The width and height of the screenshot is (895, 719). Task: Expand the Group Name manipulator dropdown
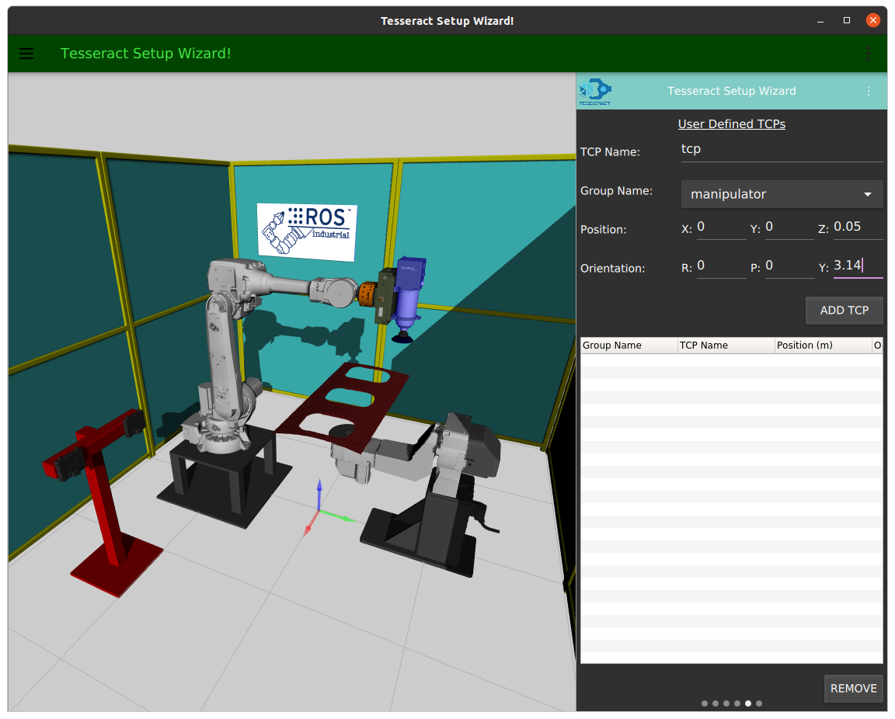pos(782,194)
